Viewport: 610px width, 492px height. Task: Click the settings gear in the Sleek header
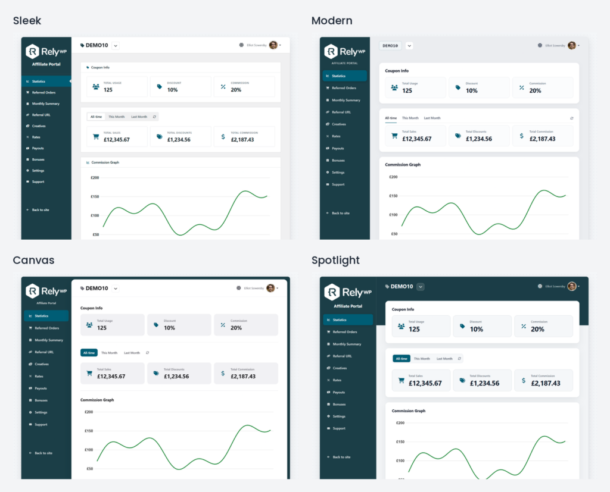241,45
